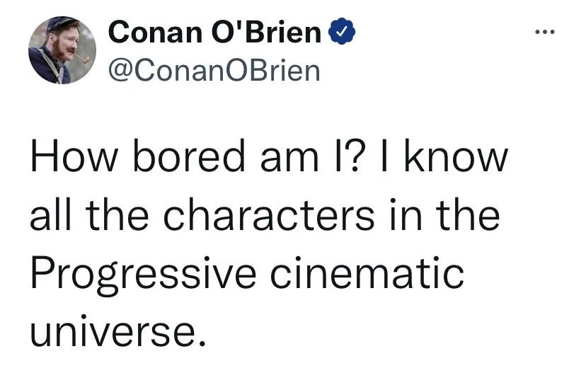586x373 pixels.
Task: Open the @ConanOBrien handle link
Action: click(x=213, y=69)
